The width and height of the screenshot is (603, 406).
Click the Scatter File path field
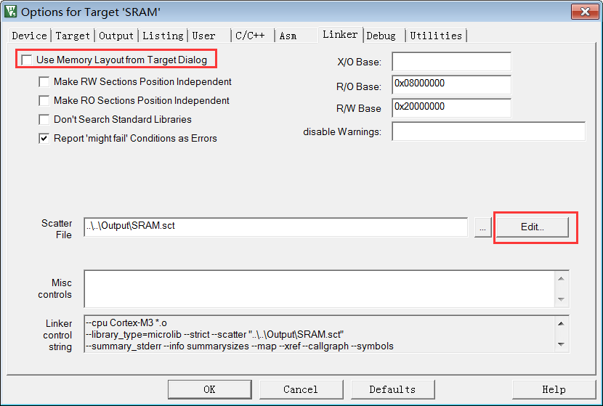276,227
